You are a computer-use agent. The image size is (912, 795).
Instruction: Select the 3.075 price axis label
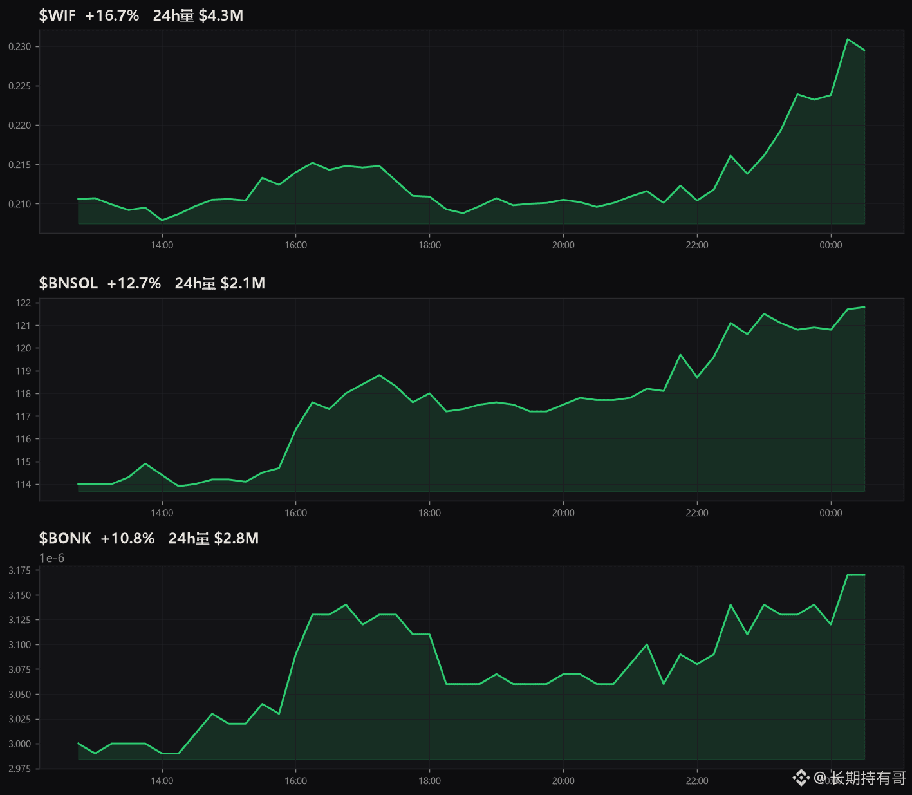19,669
